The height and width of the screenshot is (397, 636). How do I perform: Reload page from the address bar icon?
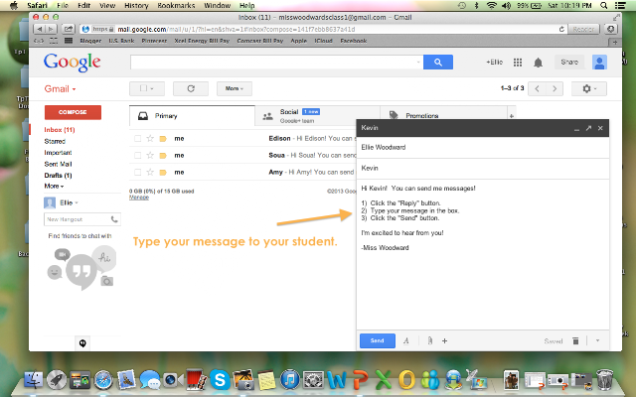coord(561,29)
